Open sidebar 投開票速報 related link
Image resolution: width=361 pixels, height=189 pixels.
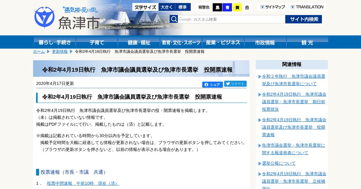coord(294,127)
